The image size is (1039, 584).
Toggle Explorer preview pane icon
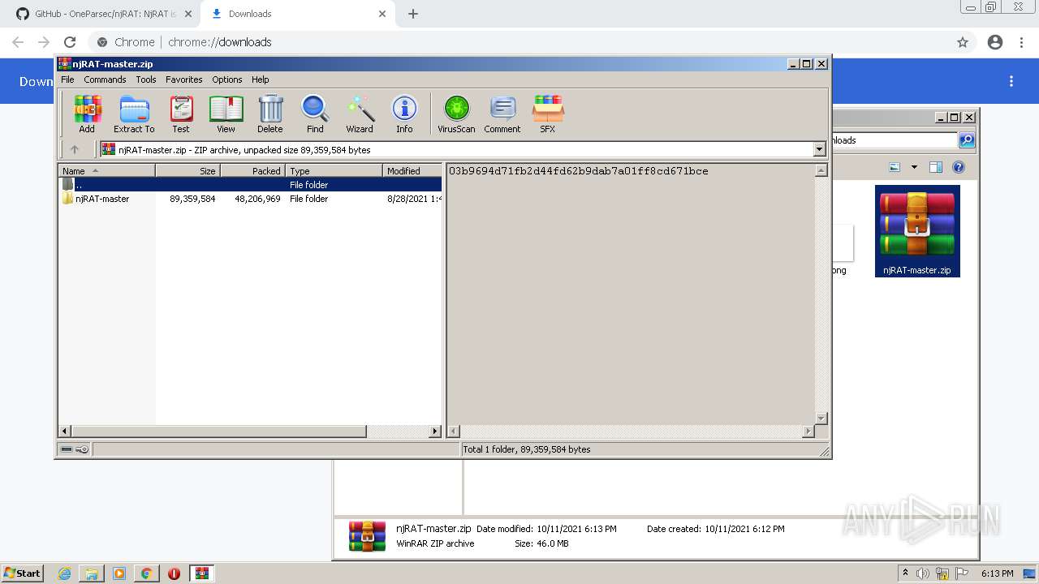pyautogui.click(x=935, y=167)
